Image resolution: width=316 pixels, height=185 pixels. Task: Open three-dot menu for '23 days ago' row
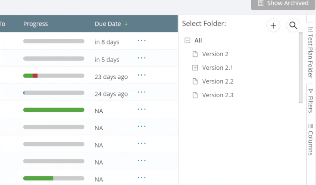coord(141,75)
